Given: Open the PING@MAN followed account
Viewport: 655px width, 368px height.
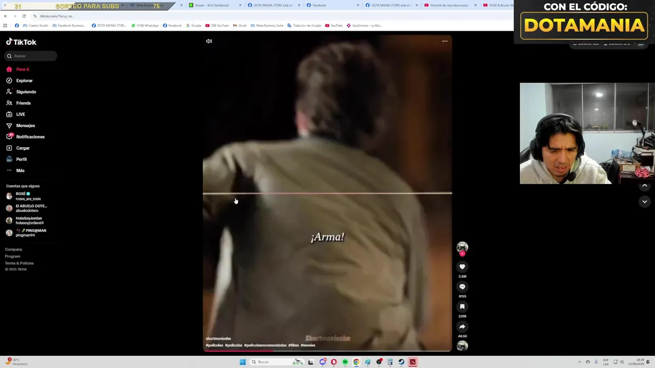Looking at the screenshot, I should [26, 233].
